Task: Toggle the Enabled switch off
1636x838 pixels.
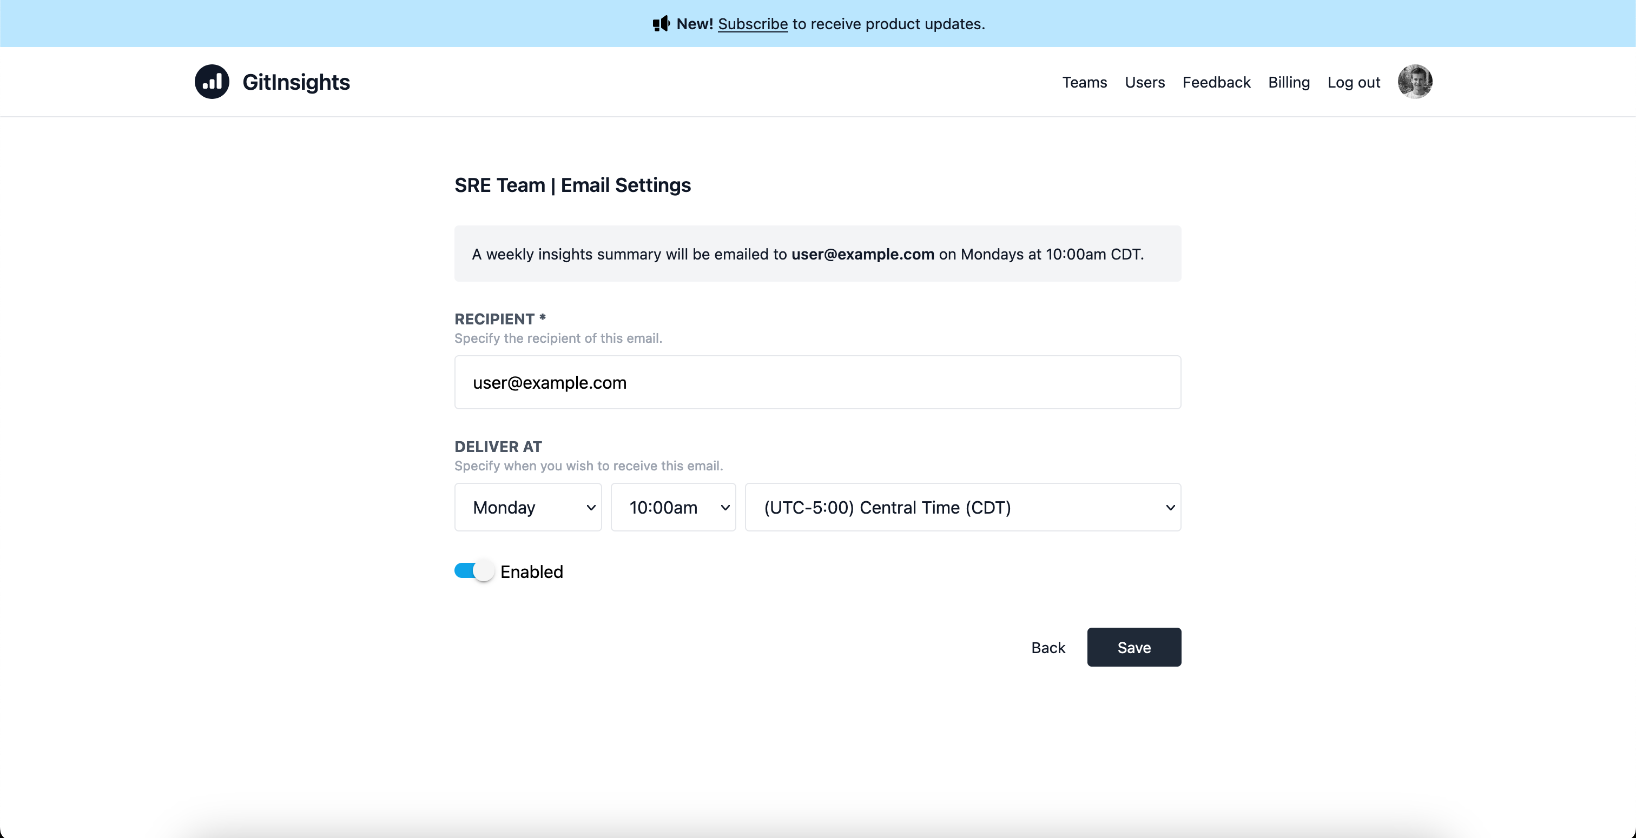Action: tap(474, 571)
